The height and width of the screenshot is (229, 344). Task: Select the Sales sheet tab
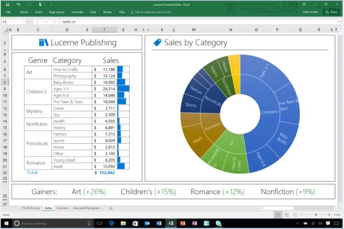point(48,208)
